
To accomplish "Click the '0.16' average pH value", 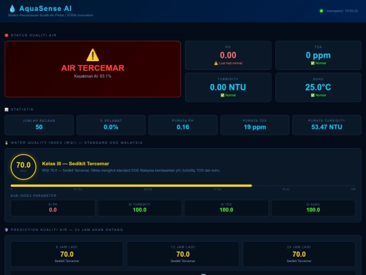I will click(x=183, y=127).
